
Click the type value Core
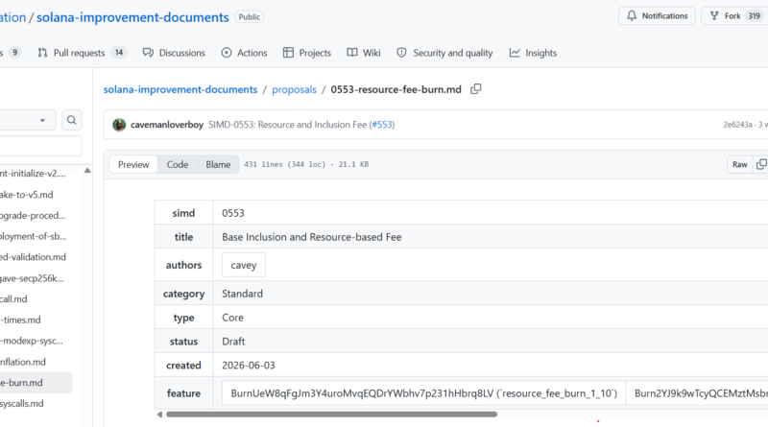[x=232, y=318]
